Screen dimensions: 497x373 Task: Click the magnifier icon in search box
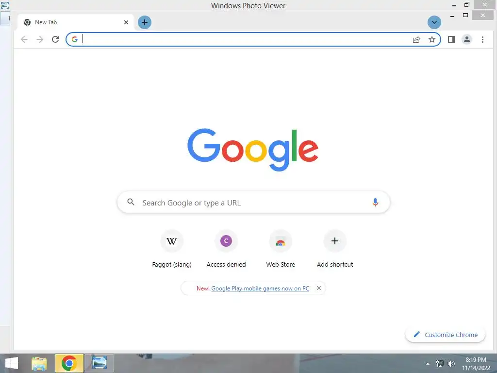coord(131,202)
